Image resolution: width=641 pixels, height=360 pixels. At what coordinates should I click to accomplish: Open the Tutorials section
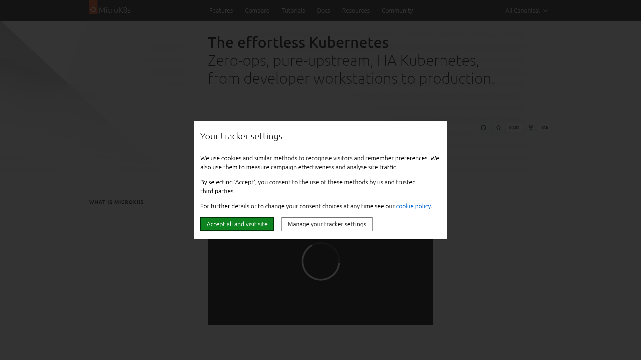click(293, 10)
